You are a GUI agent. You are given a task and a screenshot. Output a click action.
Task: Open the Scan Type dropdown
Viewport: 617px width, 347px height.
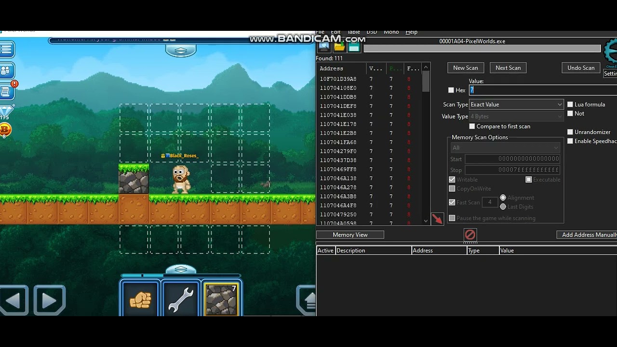[x=516, y=105]
